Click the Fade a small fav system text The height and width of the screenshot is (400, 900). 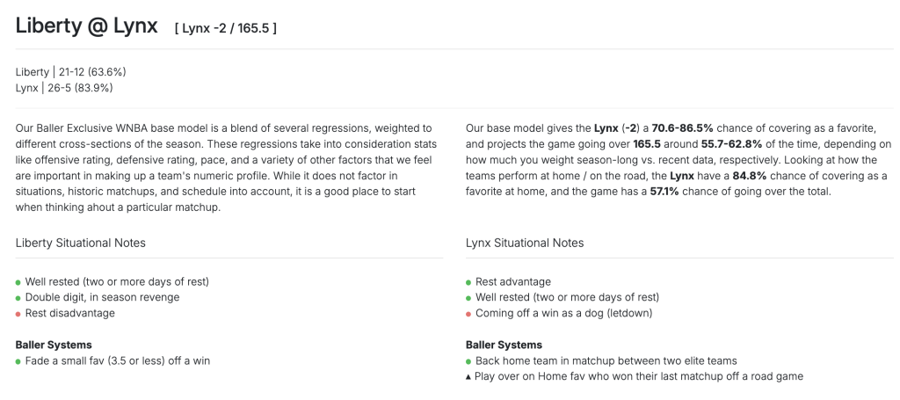118,361
